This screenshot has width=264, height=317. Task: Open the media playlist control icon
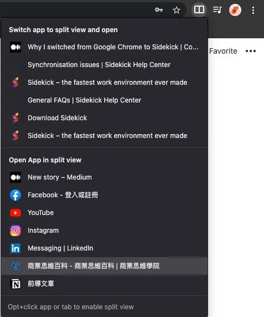click(x=217, y=10)
